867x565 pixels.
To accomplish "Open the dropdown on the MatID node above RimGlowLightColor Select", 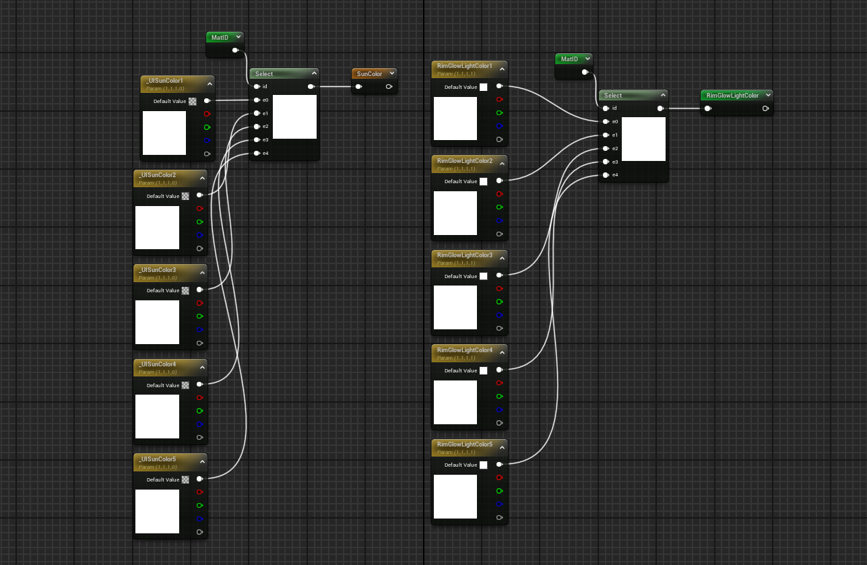I will (x=587, y=59).
